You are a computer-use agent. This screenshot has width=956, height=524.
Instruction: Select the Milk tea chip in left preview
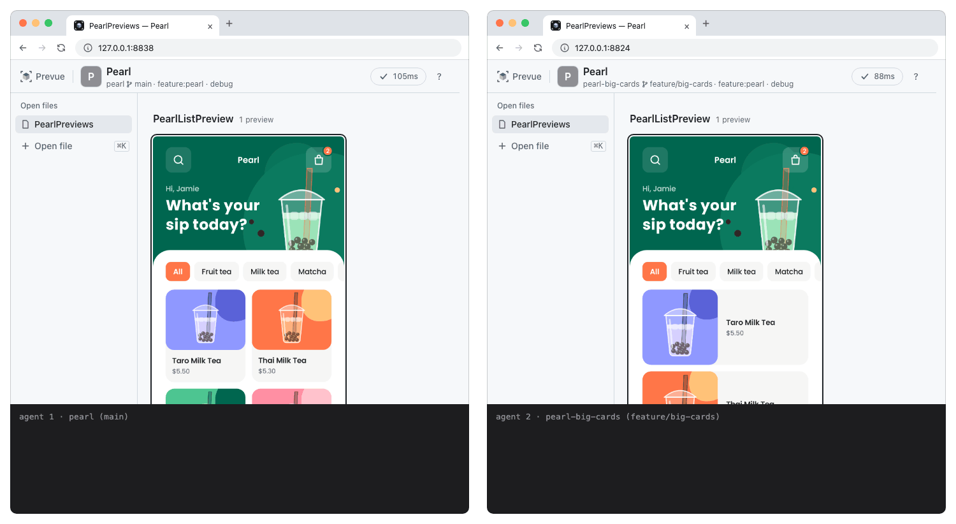(x=264, y=272)
